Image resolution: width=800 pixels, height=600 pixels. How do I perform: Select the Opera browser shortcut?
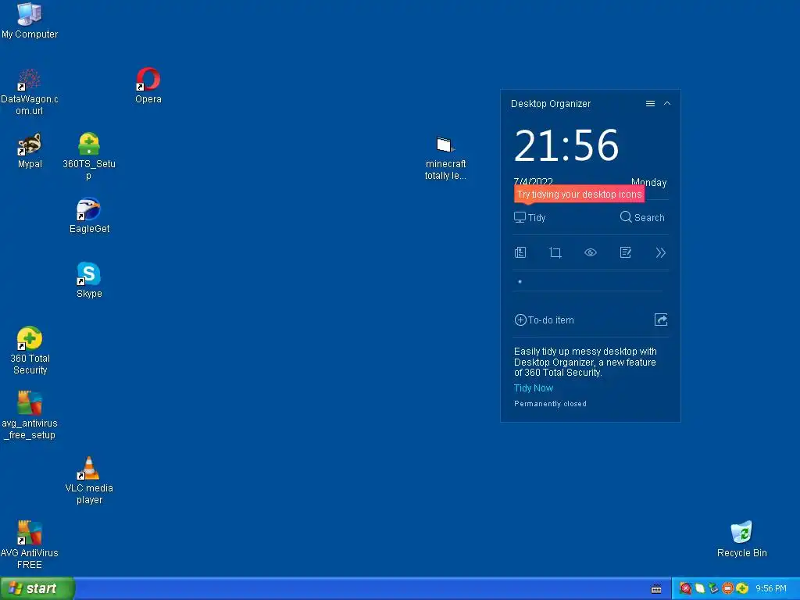[x=148, y=86]
